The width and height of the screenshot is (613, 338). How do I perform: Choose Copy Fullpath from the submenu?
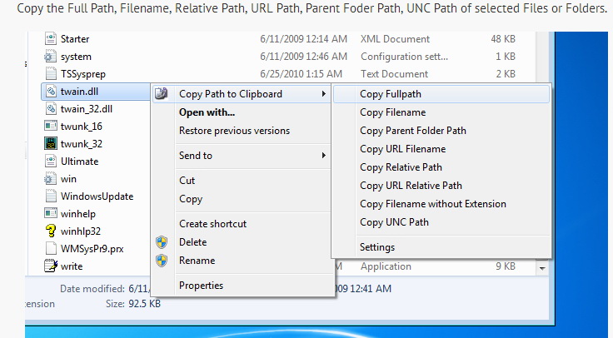(391, 94)
